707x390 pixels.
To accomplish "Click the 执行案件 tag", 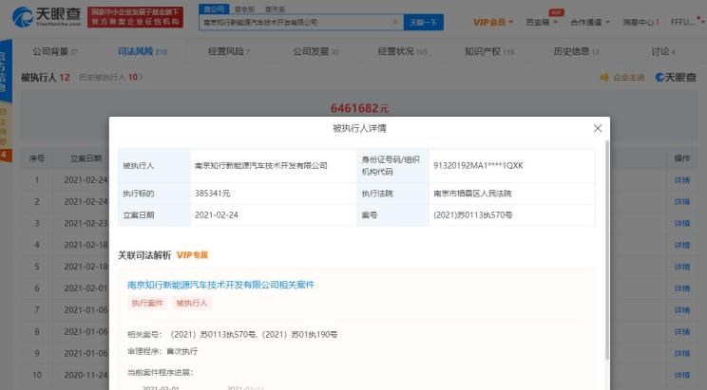I will pyautogui.click(x=147, y=303).
